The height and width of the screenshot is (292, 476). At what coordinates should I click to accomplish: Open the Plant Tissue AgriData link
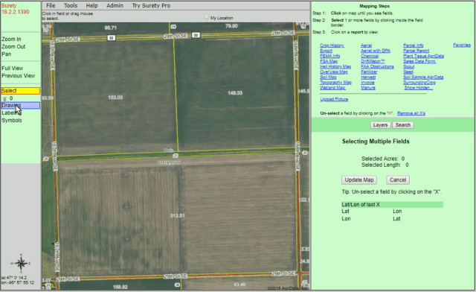pos(424,56)
